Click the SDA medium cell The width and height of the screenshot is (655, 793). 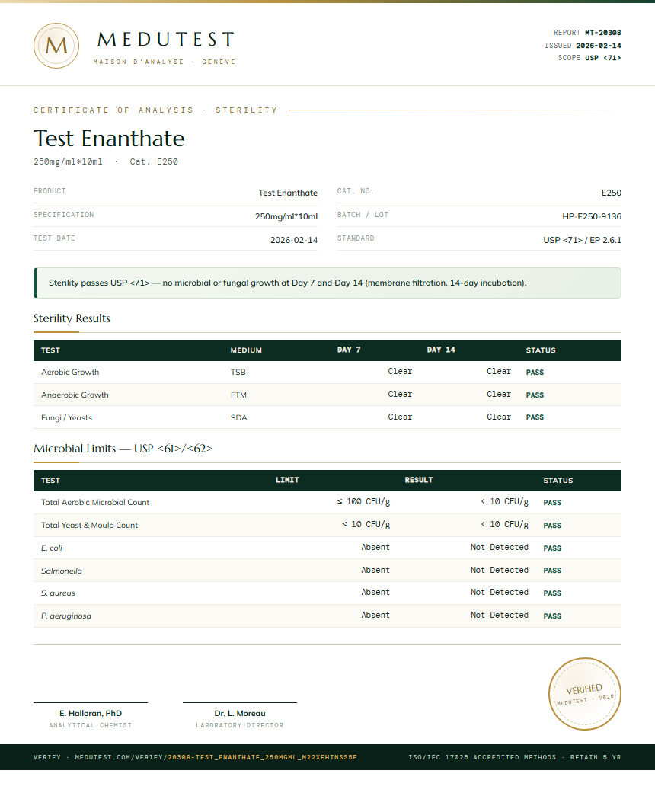[x=238, y=417]
